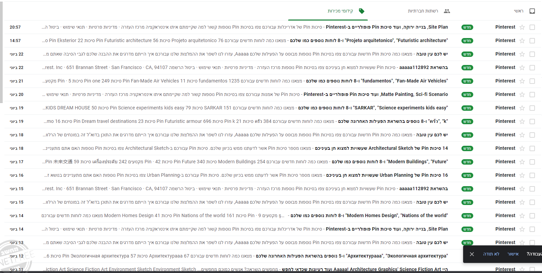The width and height of the screenshot is (542, 273).
Task: Star the 14 Architectural Sketch pins email
Action: click(x=522, y=148)
